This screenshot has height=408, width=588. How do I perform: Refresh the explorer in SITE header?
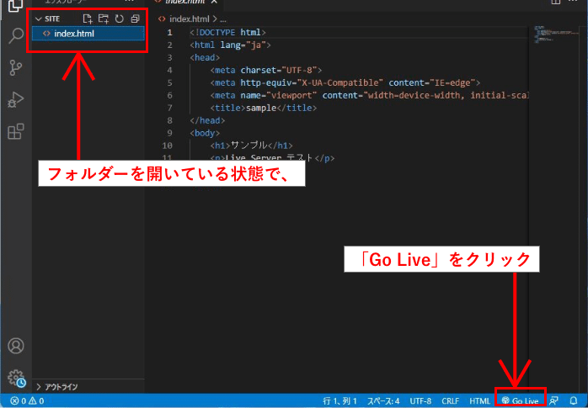tap(120, 19)
